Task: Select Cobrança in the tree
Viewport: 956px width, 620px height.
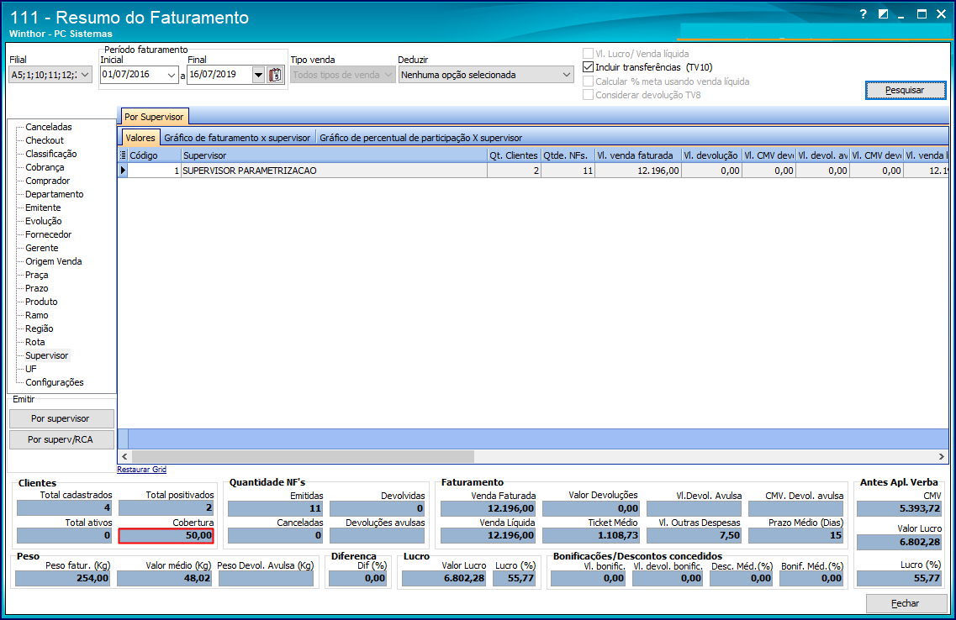Action: click(x=45, y=167)
